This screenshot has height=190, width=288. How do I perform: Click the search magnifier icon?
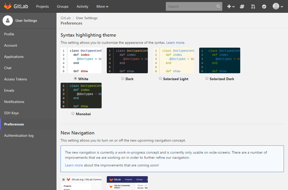click(218, 7)
